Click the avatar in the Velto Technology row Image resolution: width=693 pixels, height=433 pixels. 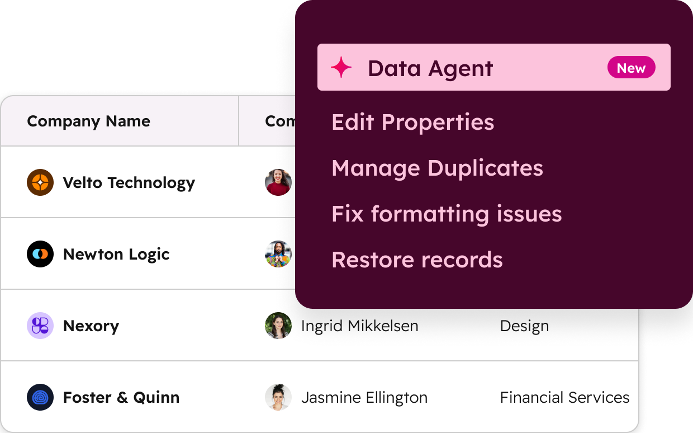(x=278, y=182)
